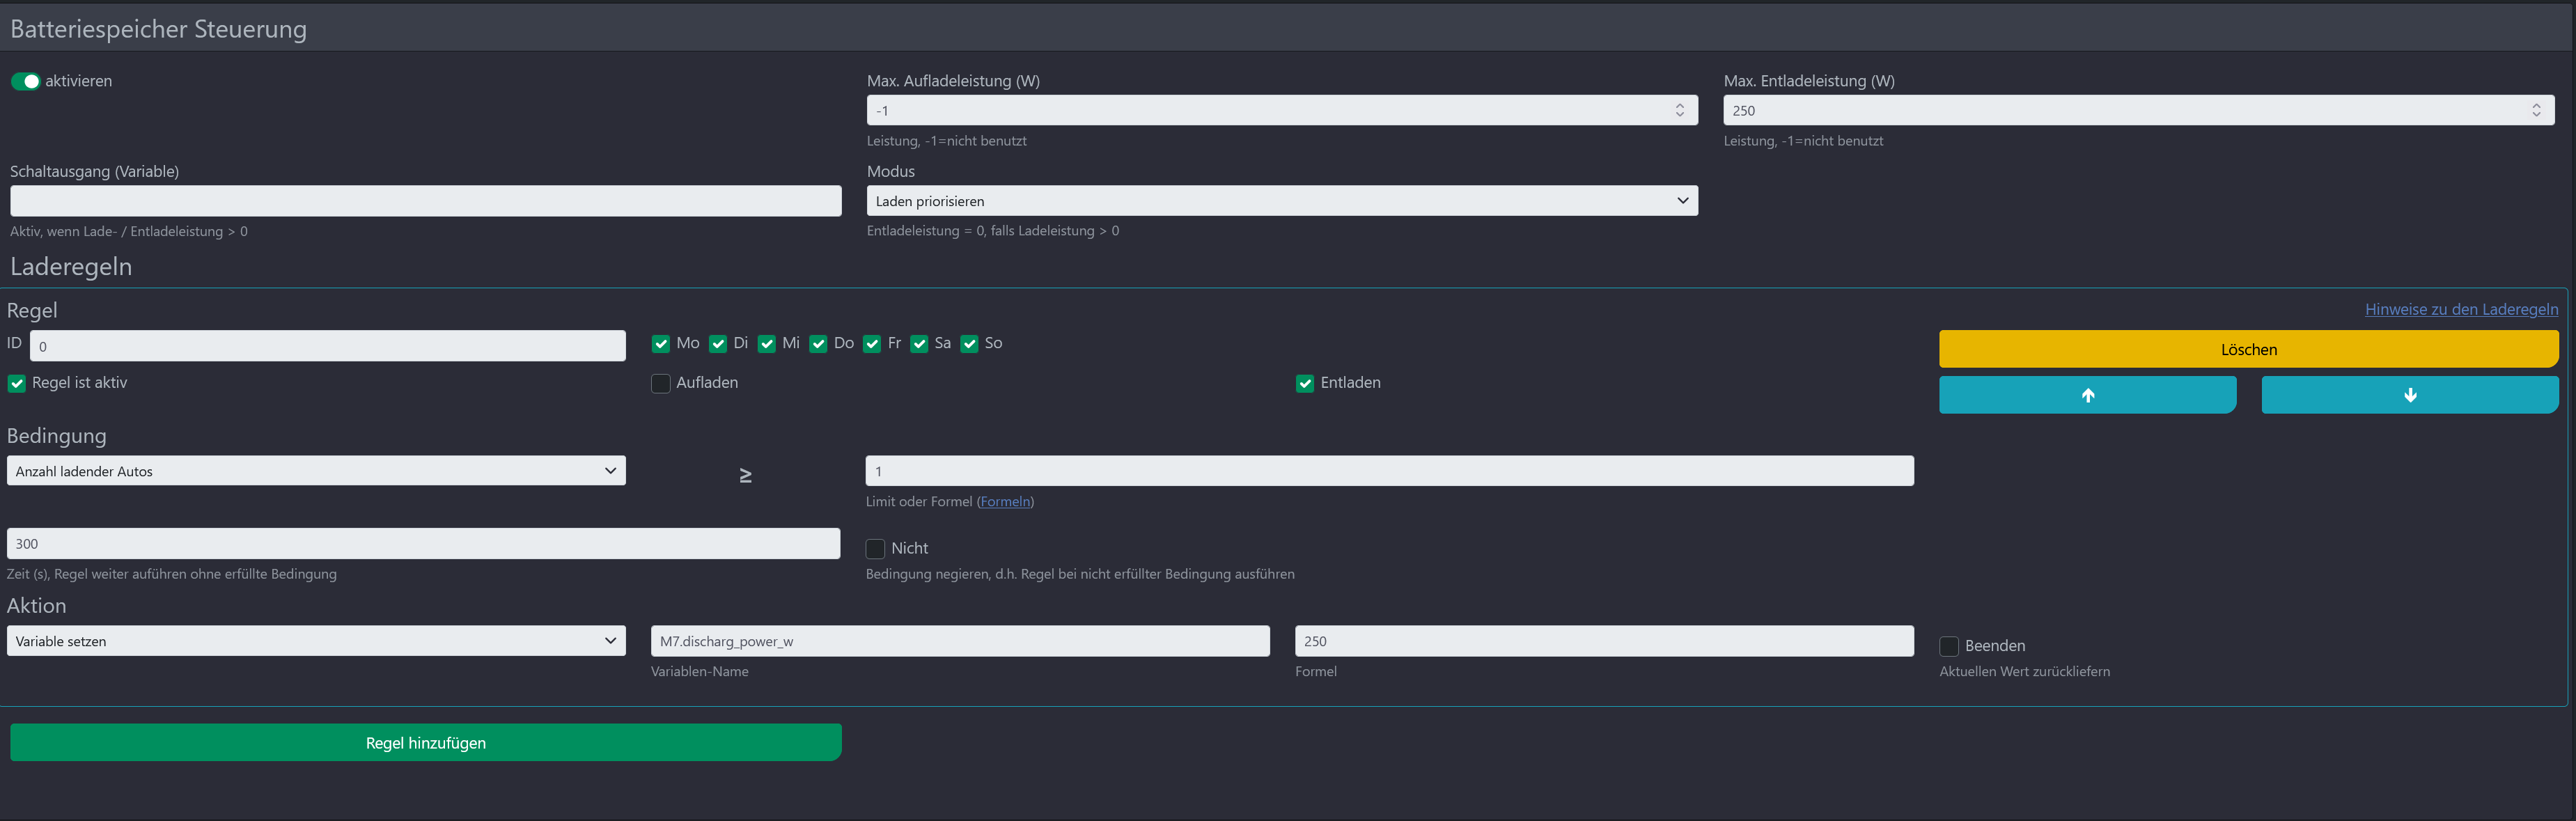
Task: Focus the Zeit (s) field with 300
Action: [x=424, y=544]
